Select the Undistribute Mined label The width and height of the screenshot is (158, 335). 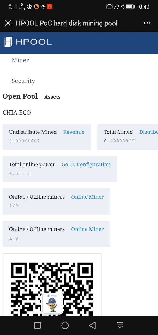tap(33, 132)
